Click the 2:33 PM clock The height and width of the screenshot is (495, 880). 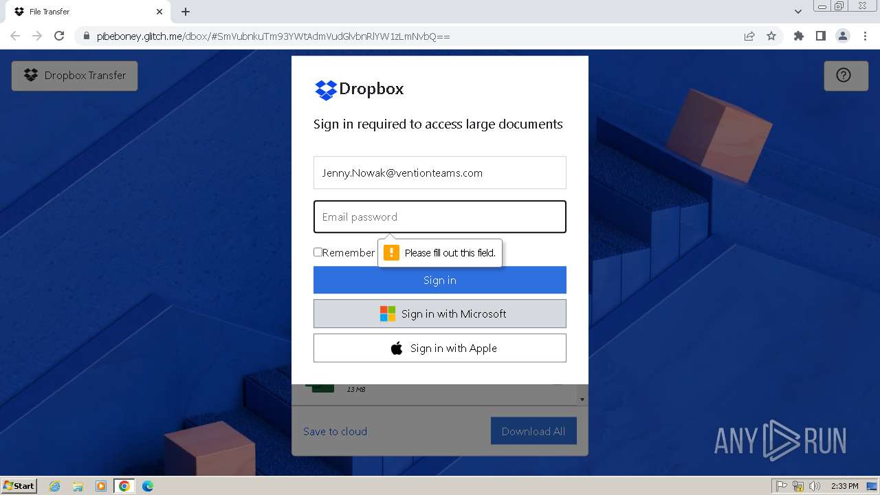[x=844, y=486]
